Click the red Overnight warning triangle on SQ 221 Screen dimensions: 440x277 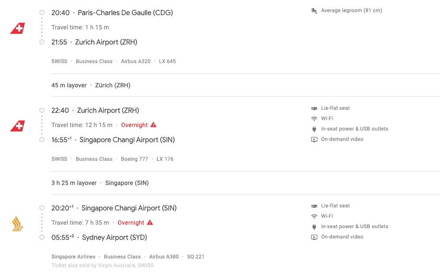click(x=150, y=223)
